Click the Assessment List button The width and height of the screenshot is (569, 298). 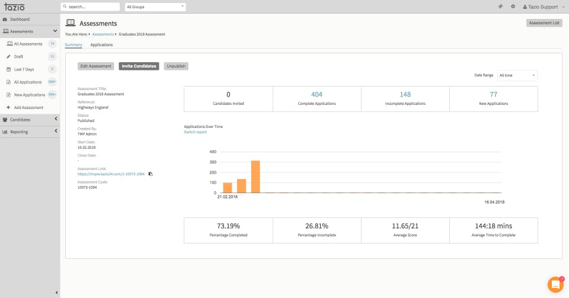[x=544, y=23]
